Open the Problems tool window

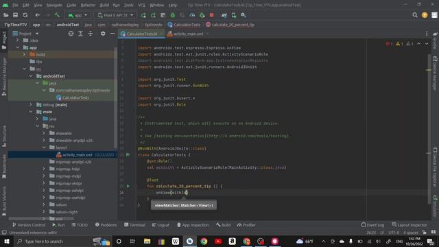coord(106,225)
